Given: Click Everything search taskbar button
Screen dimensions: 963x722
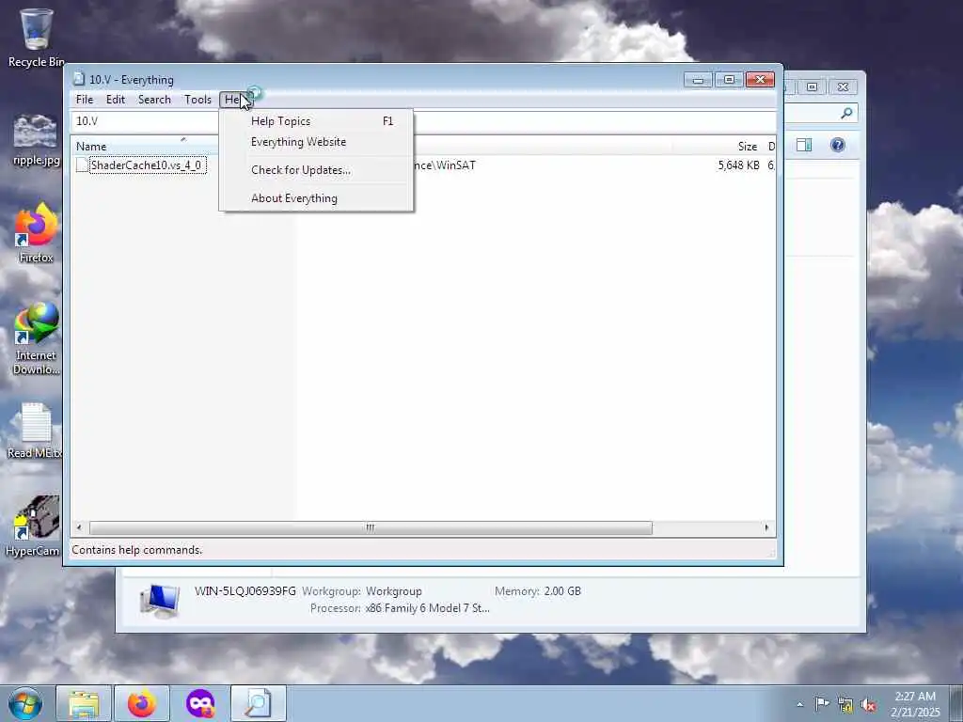Looking at the screenshot, I should (x=258, y=703).
